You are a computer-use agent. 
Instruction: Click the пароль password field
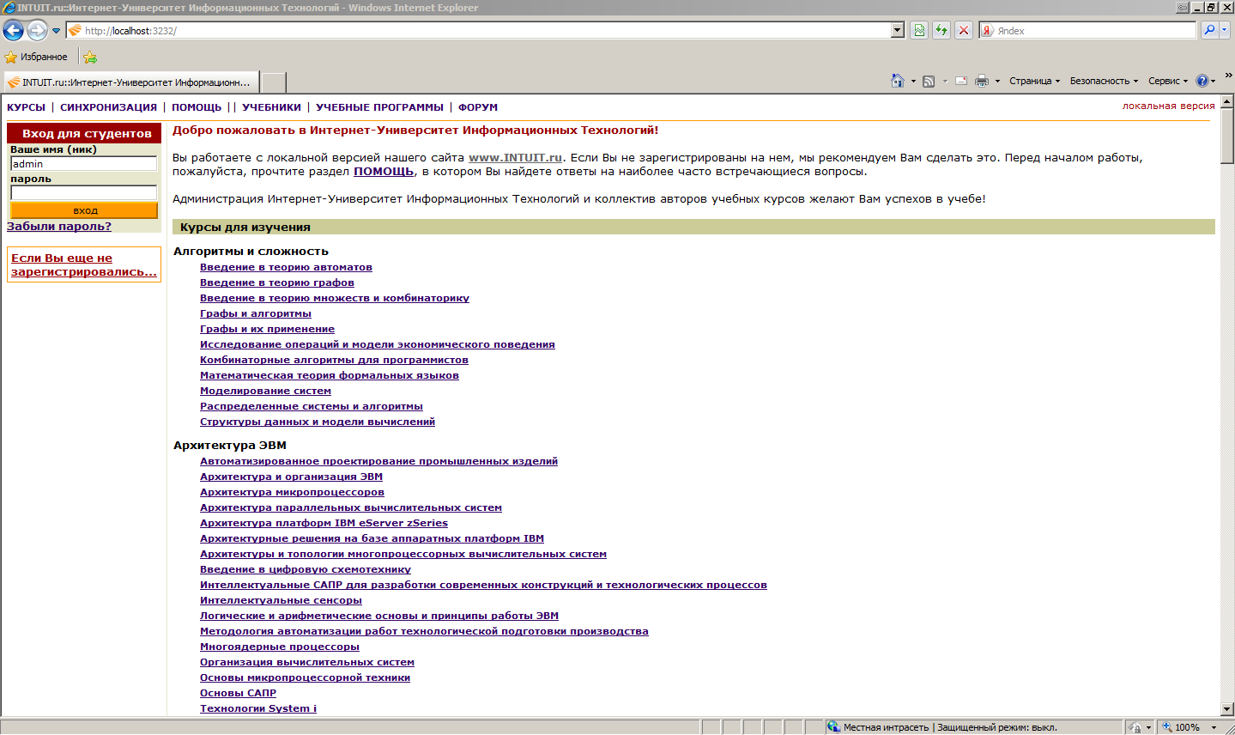tap(83, 192)
